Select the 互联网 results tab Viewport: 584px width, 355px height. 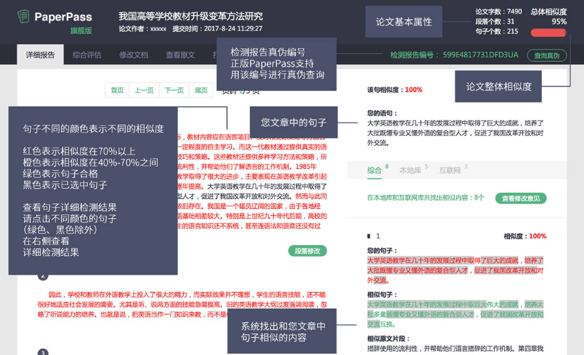pos(450,170)
